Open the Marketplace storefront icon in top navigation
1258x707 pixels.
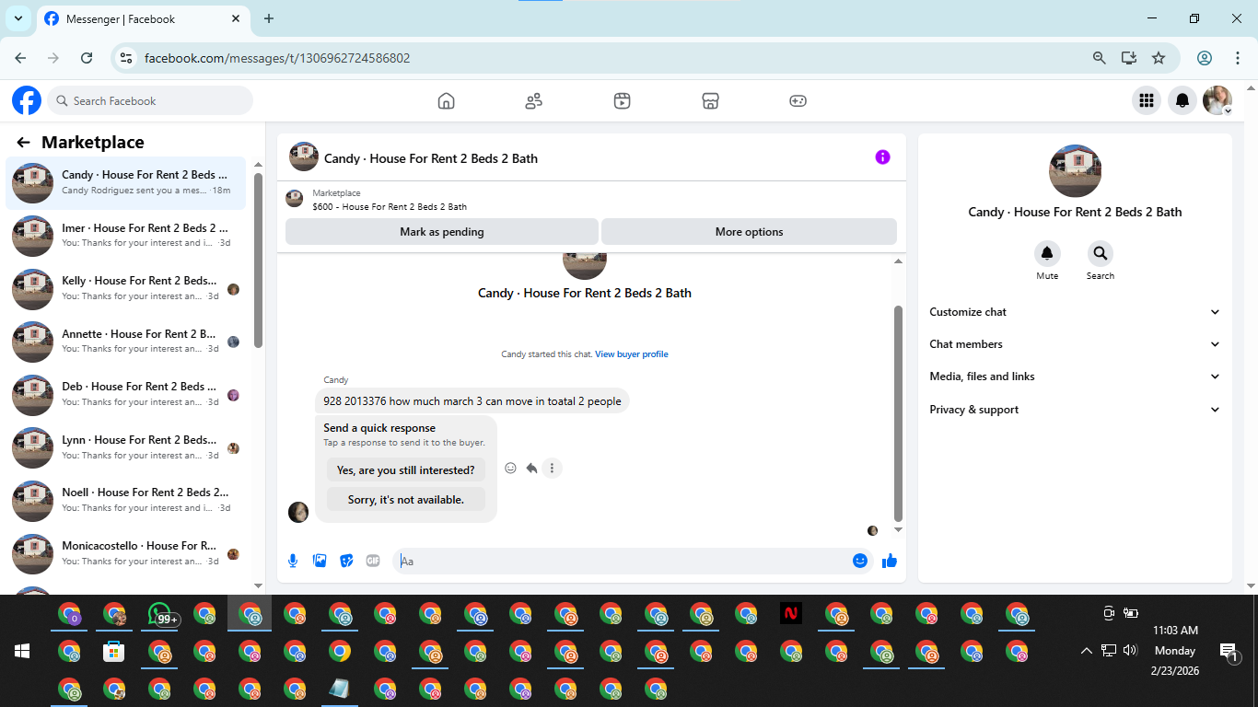point(710,101)
